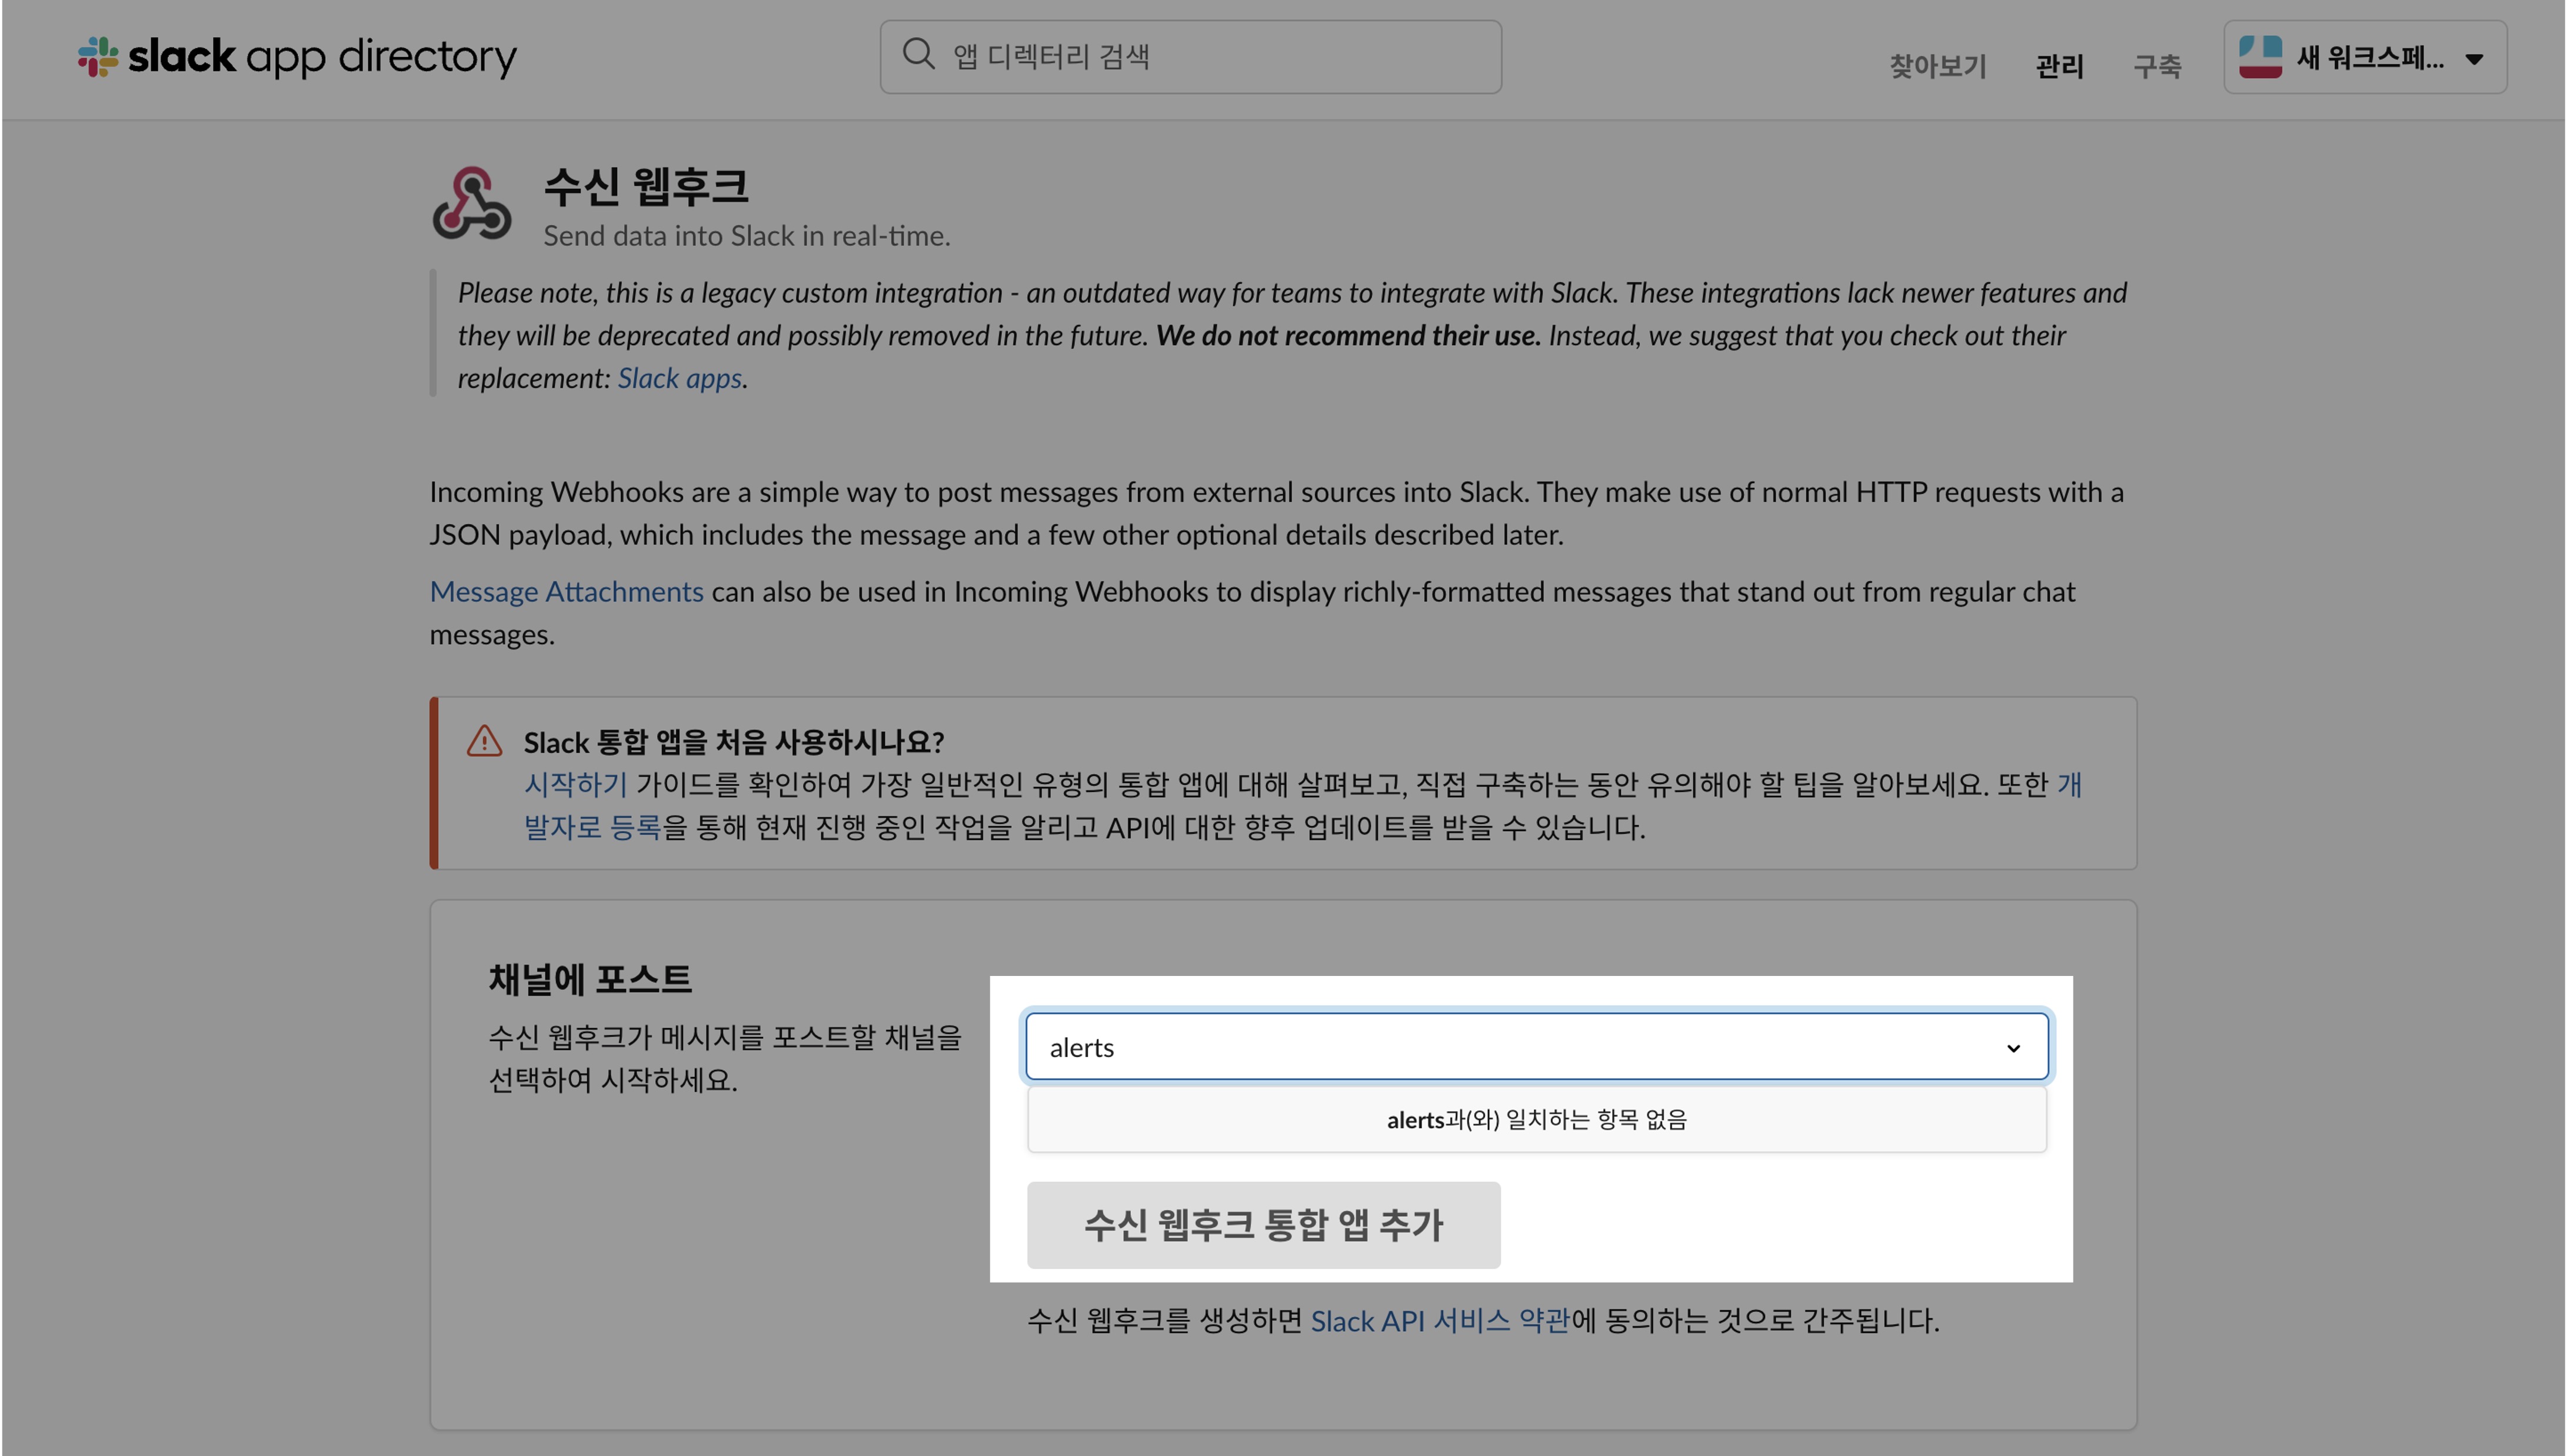Open the 관리 menu item
The width and height of the screenshot is (2567, 1456).
[x=2059, y=66]
